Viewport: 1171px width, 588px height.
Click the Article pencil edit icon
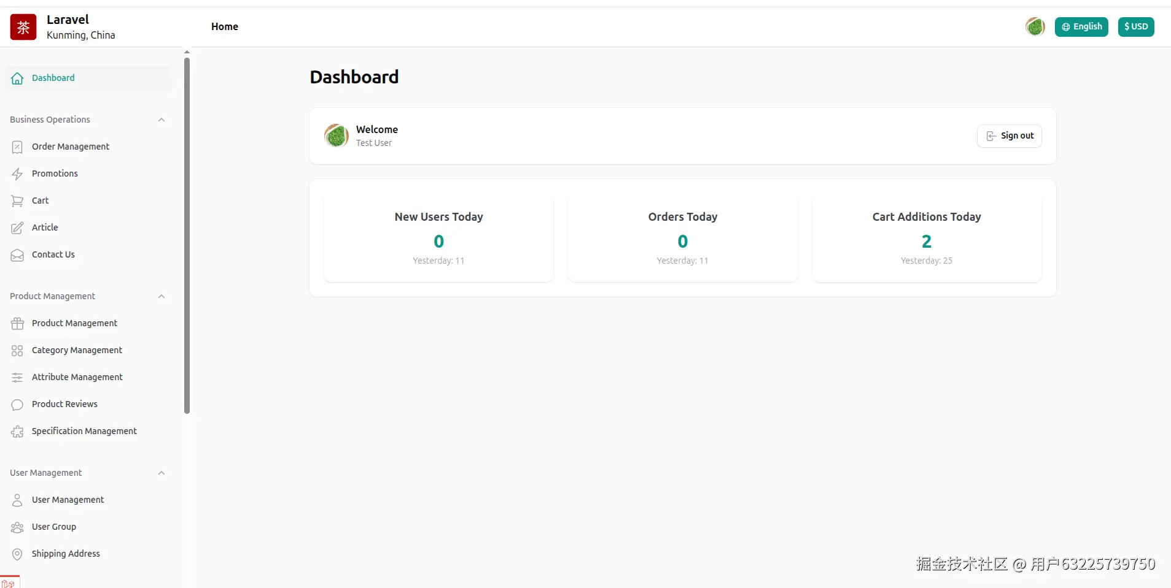pos(17,228)
